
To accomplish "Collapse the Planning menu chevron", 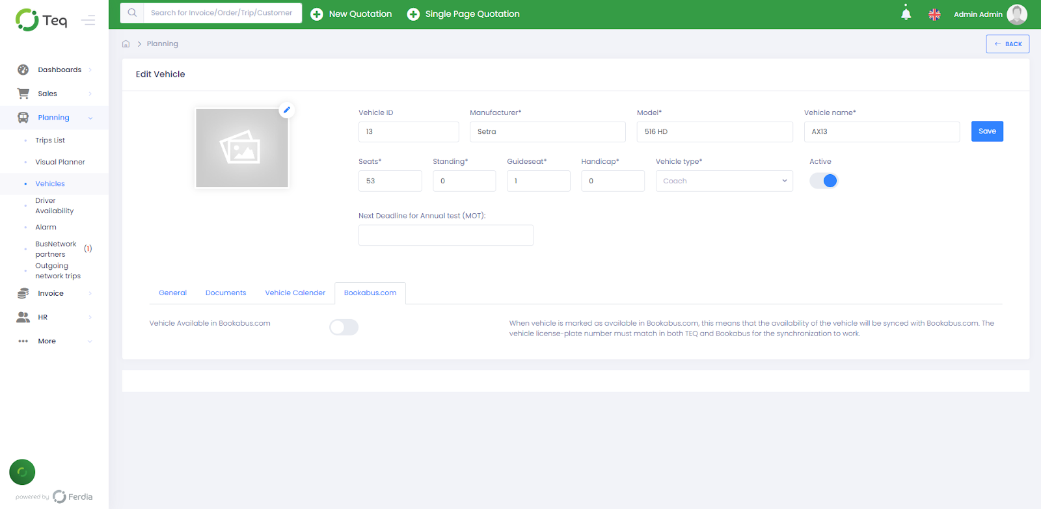I will [x=90, y=118].
